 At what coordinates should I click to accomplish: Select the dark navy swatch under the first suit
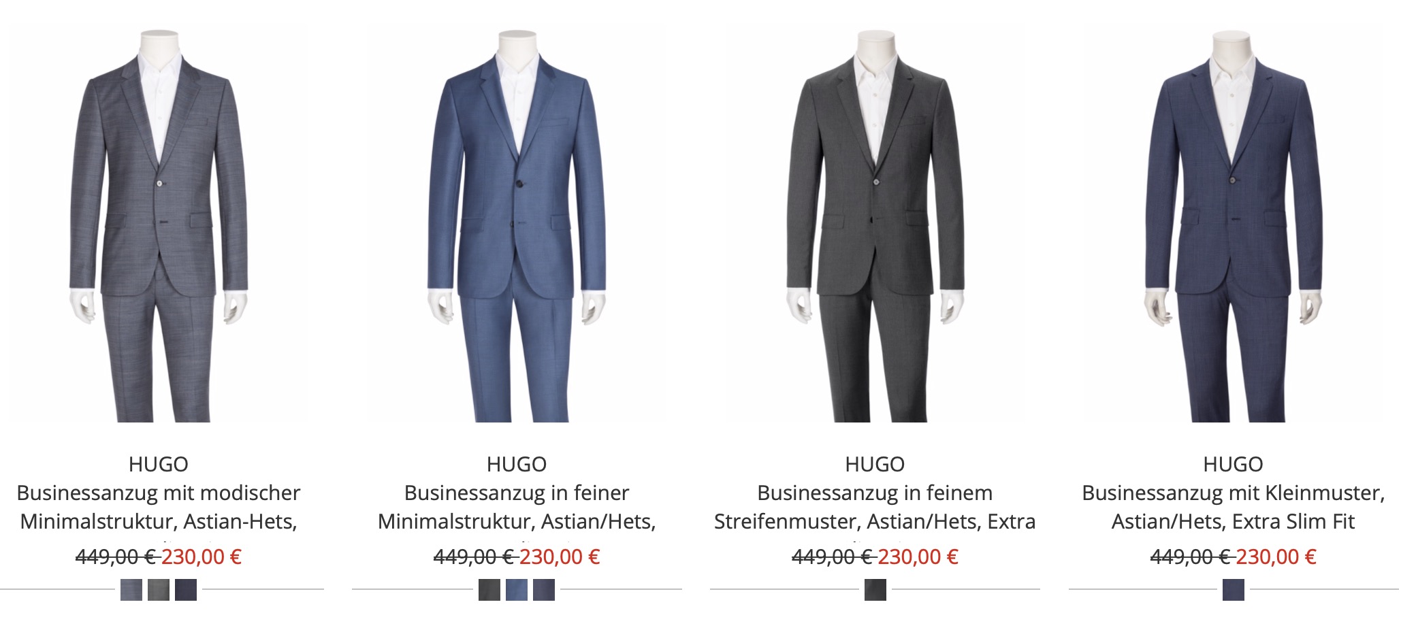tap(186, 590)
